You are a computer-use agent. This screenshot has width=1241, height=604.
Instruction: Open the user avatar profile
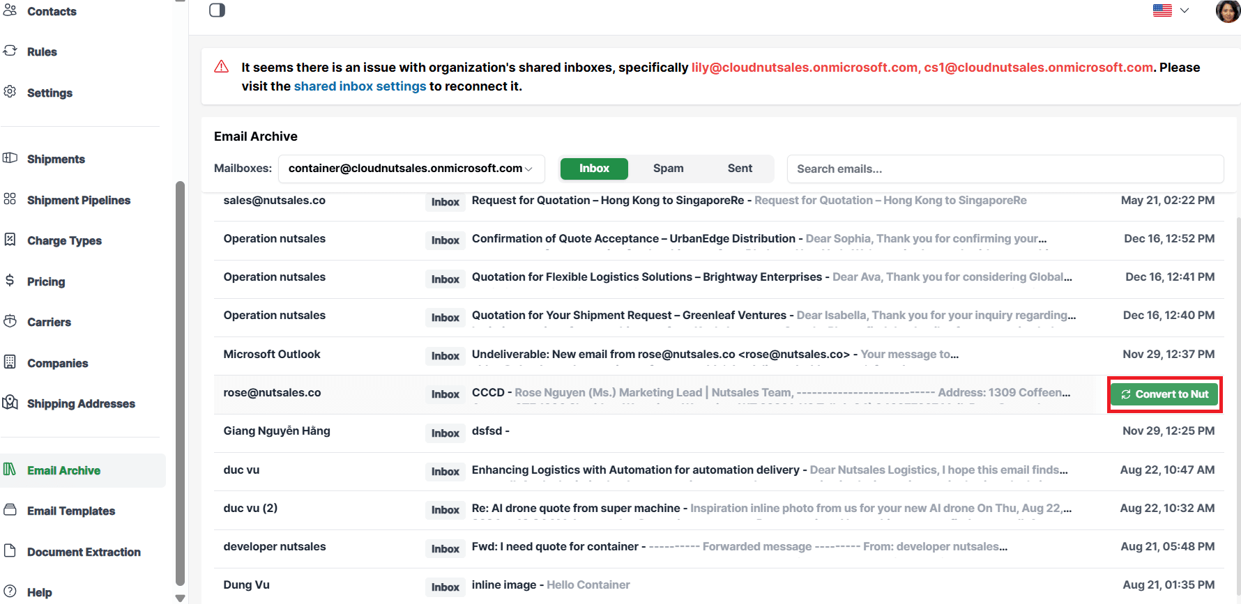coord(1228,10)
